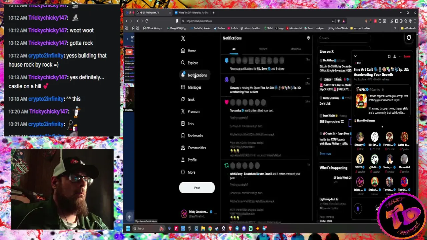Go back in browser history

(137, 21)
